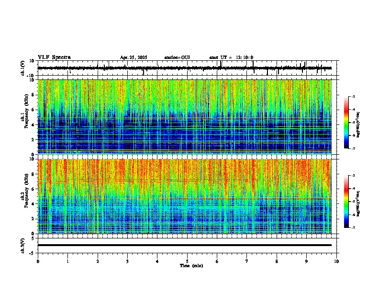Click the final time axis tick label "10"

point(336,261)
